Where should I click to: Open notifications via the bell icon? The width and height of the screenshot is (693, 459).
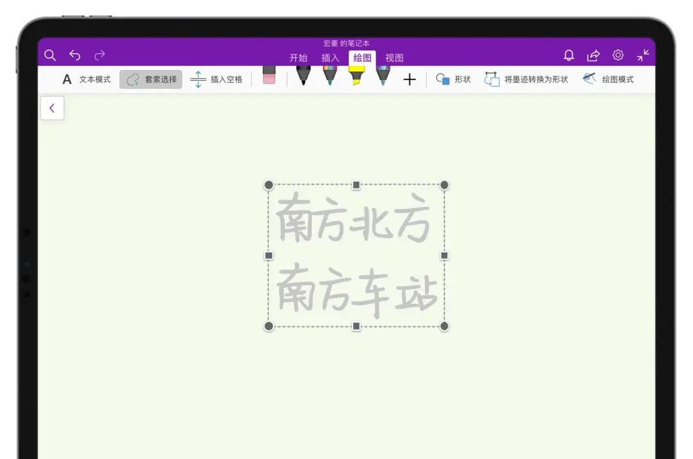[568, 55]
